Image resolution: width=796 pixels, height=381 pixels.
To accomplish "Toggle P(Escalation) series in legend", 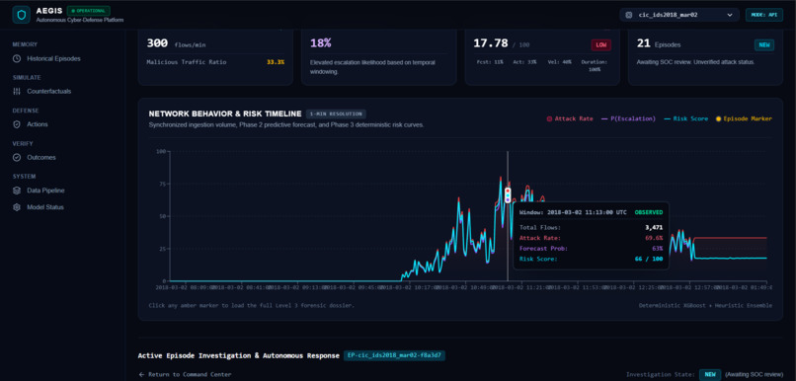I will pyautogui.click(x=628, y=118).
